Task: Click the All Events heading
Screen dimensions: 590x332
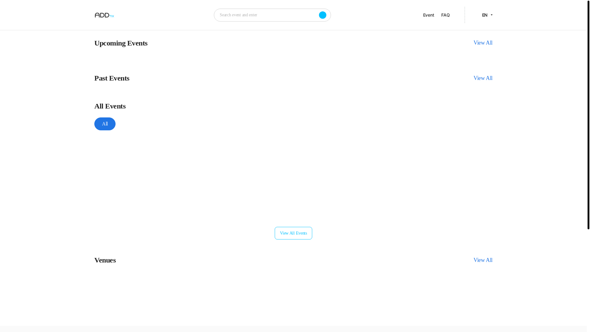Action: tap(110, 106)
